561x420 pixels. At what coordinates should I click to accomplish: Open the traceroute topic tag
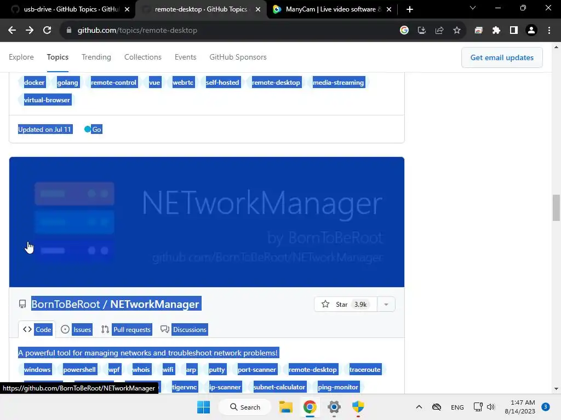tap(365, 370)
